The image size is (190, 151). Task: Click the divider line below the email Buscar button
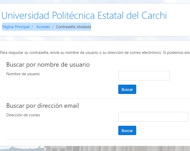coord(94,139)
